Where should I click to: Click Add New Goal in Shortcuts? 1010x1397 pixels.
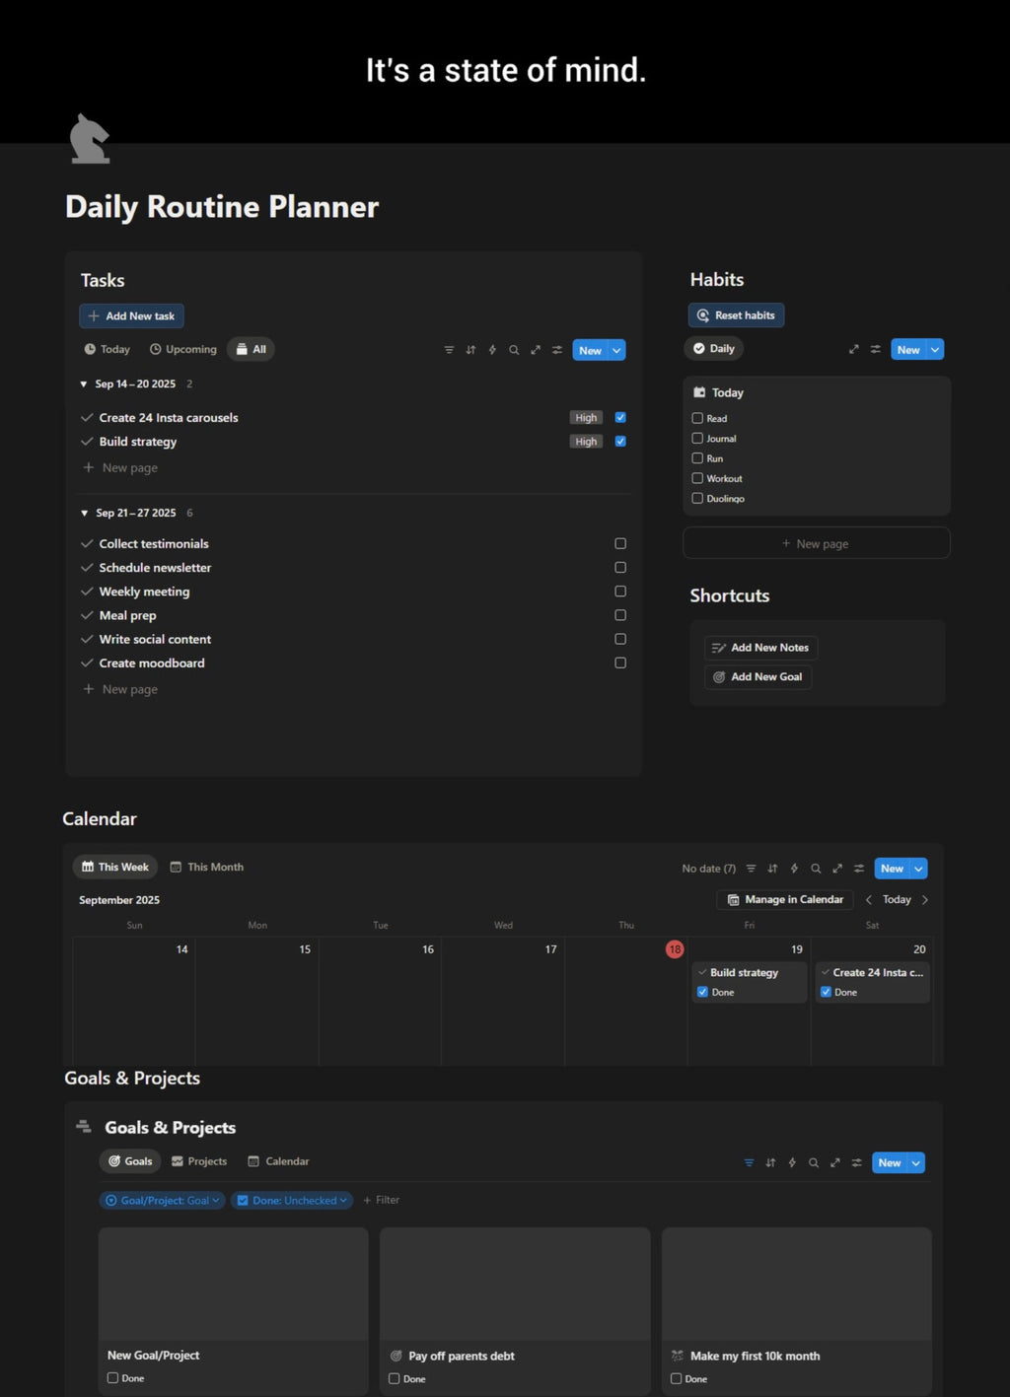pos(757,677)
